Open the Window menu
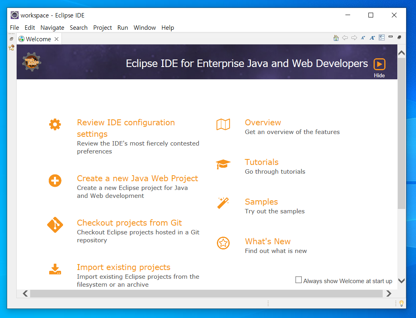This screenshot has width=416, height=318. [145, 28]
